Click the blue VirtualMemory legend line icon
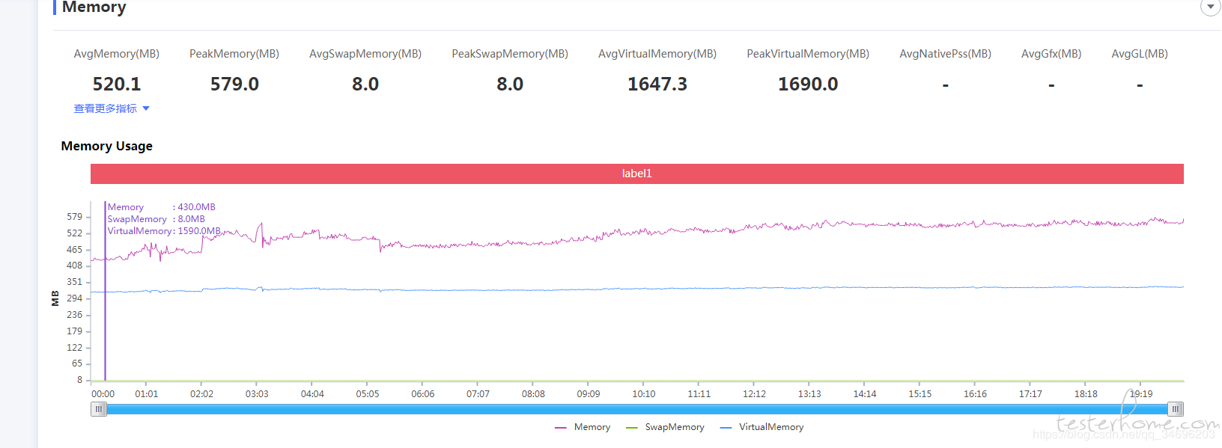The width and height of the screenshot is (1222, 448). point(726,428)
